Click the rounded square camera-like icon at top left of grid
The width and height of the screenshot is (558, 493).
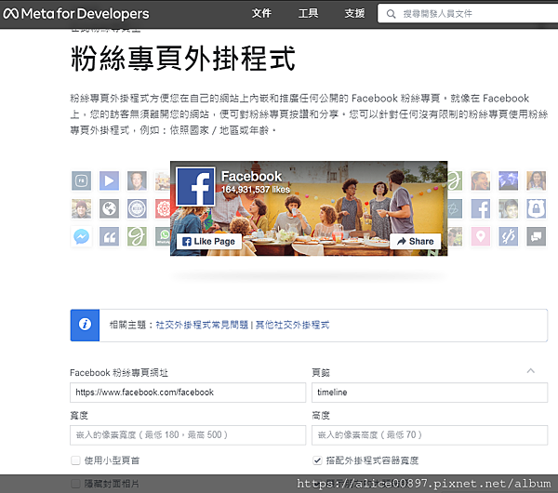pyautogui.click(x=81, y=180)
